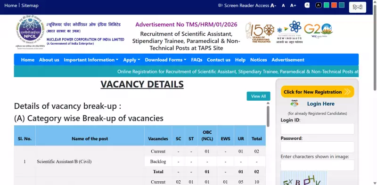377x185 pixels.
Task: Click the vacancy table's vertical scrollbar
Action: tap(268, 116)
